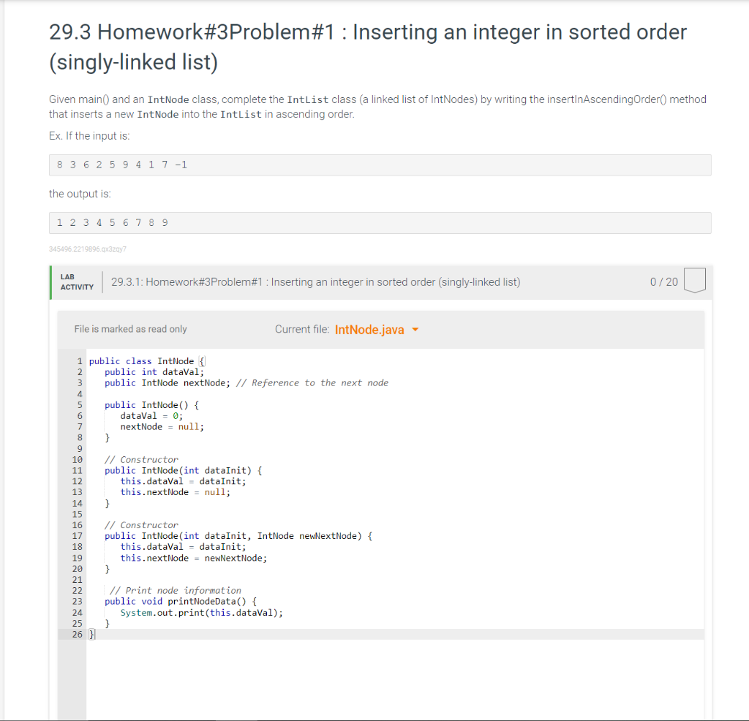Click the 0 / 20 score indicator
Screen dimensions: 749x721
point(663,281)
